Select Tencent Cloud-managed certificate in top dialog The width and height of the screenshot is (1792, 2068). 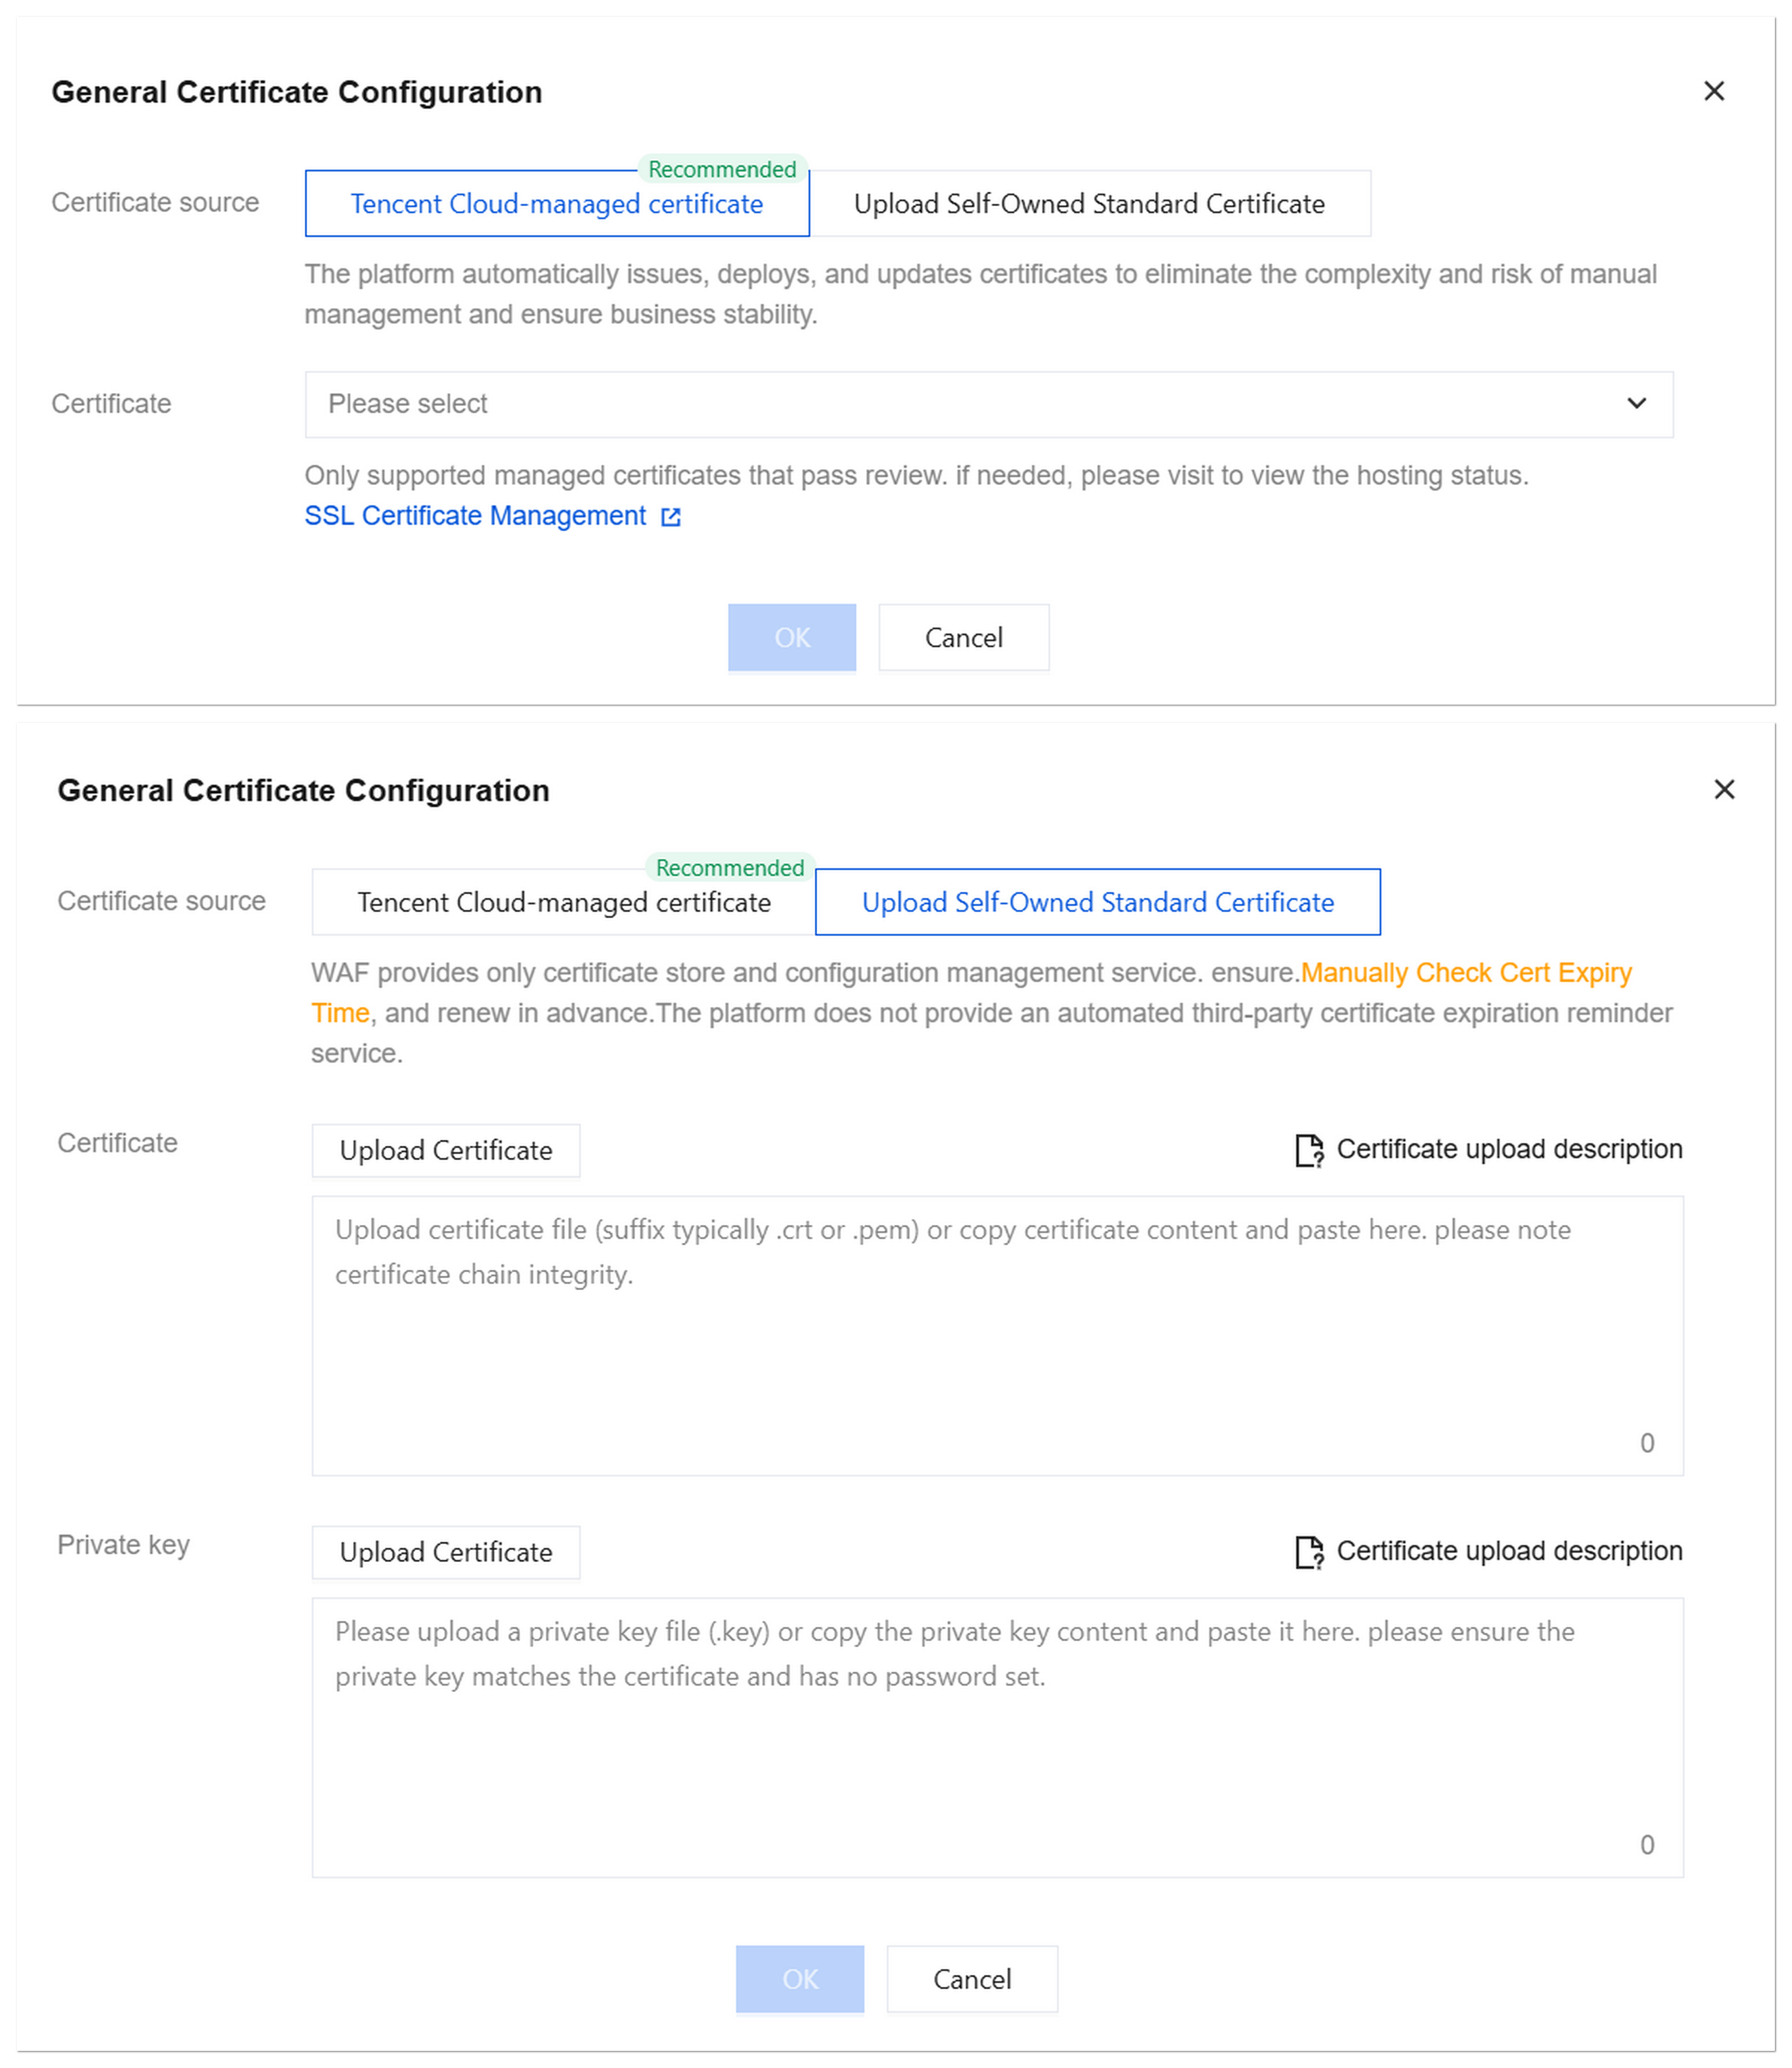(x=557, y=204)
